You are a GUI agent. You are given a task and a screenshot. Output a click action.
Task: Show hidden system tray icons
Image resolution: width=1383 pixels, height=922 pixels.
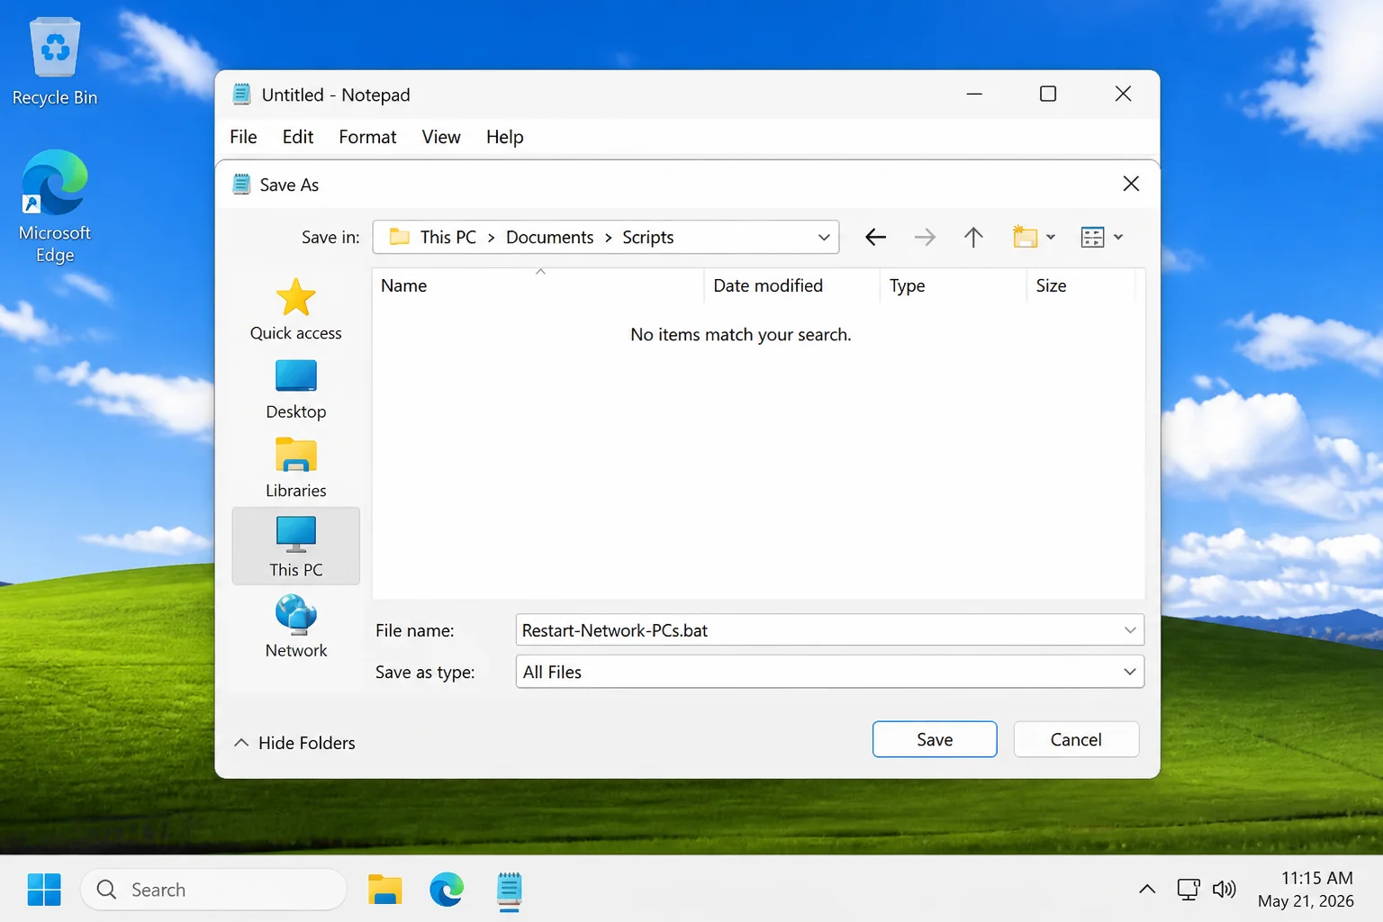tap(1147, 890)
